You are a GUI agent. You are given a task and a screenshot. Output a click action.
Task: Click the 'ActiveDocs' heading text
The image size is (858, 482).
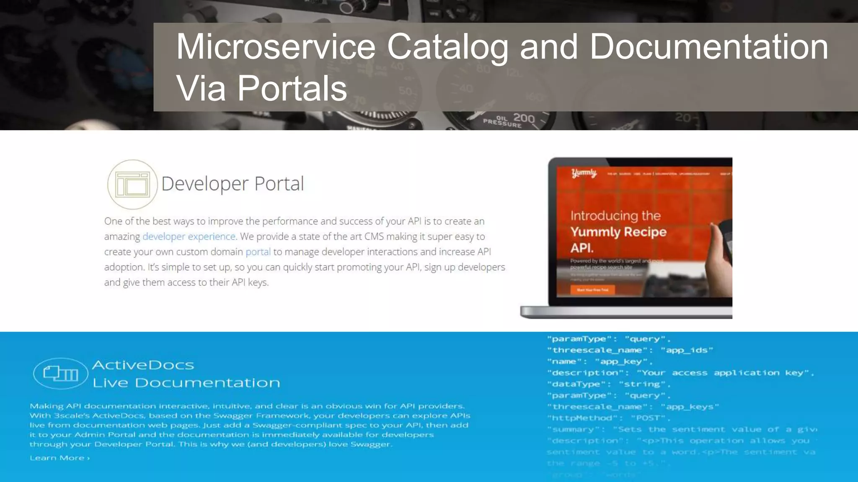[x=143, y=365]
